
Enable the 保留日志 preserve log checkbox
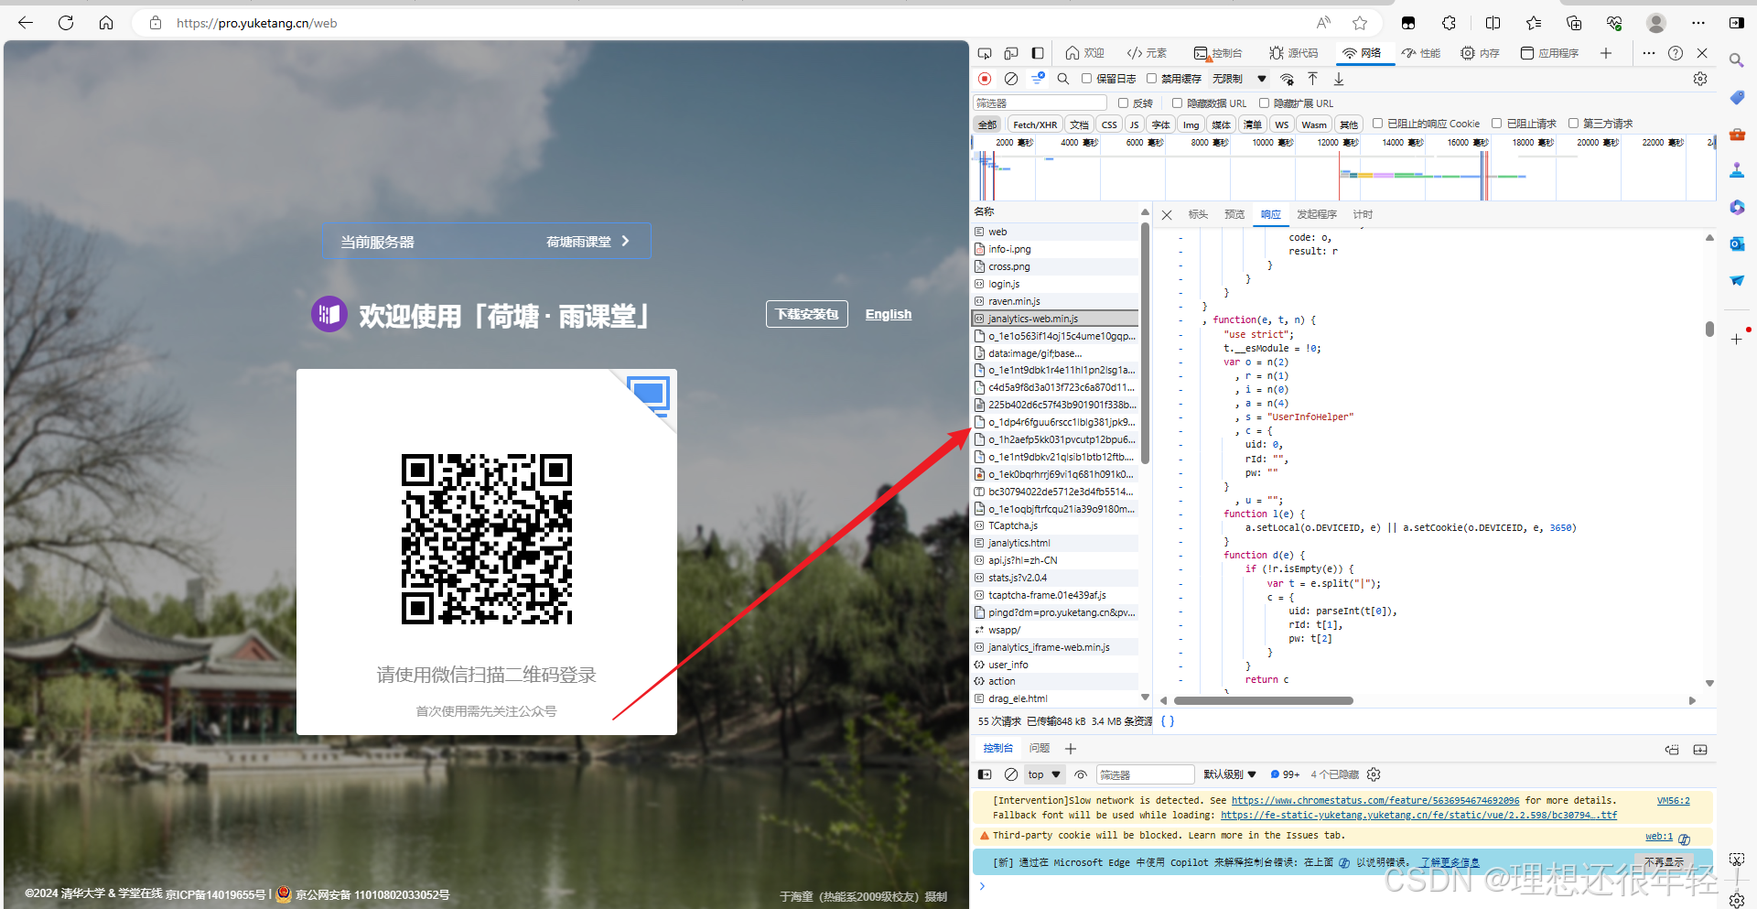[1086, 79]
